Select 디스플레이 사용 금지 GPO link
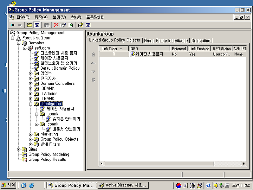Image resolution: width=253 pixels, height=190 pixels. coord(59,53)
